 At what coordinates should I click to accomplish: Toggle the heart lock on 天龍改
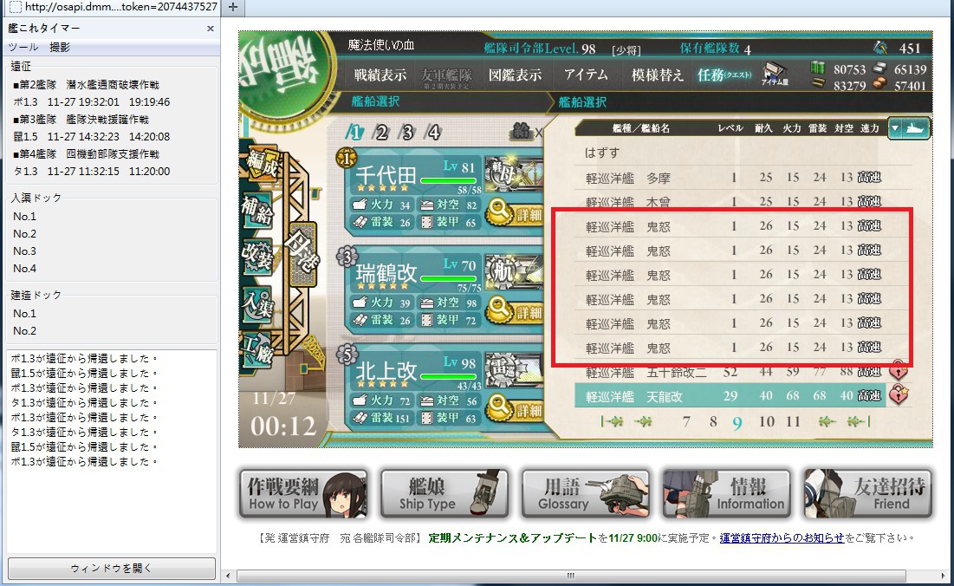pos(898,395)
